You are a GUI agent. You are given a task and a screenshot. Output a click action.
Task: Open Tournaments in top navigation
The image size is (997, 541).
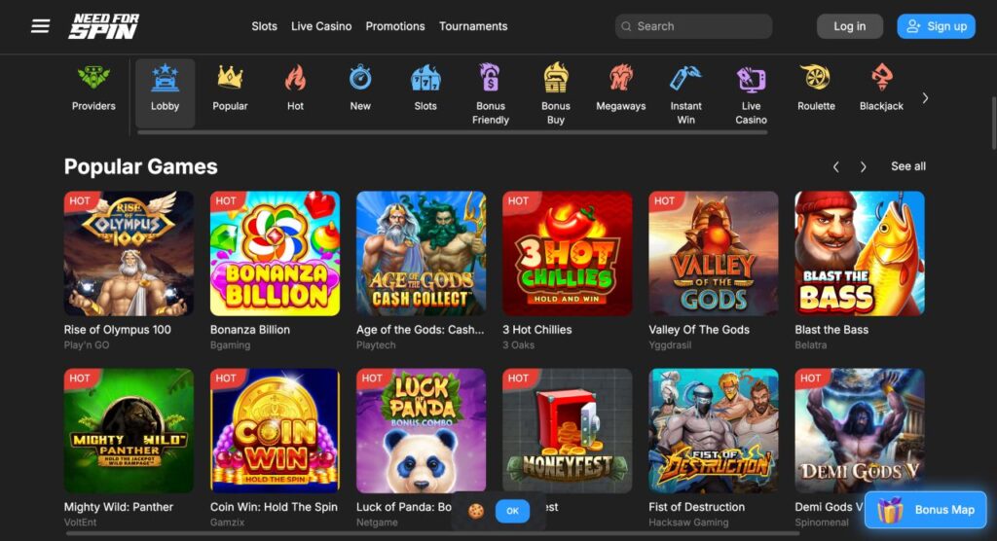pos(473,26)
